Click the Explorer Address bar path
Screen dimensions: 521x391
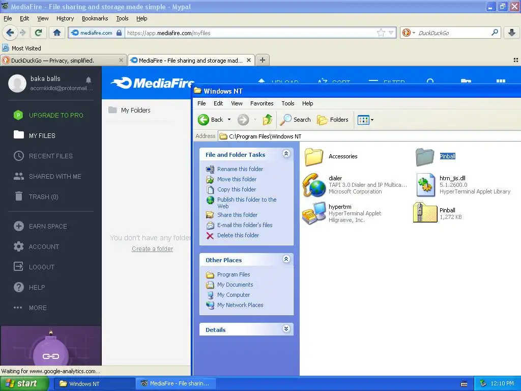coord(369,136)
